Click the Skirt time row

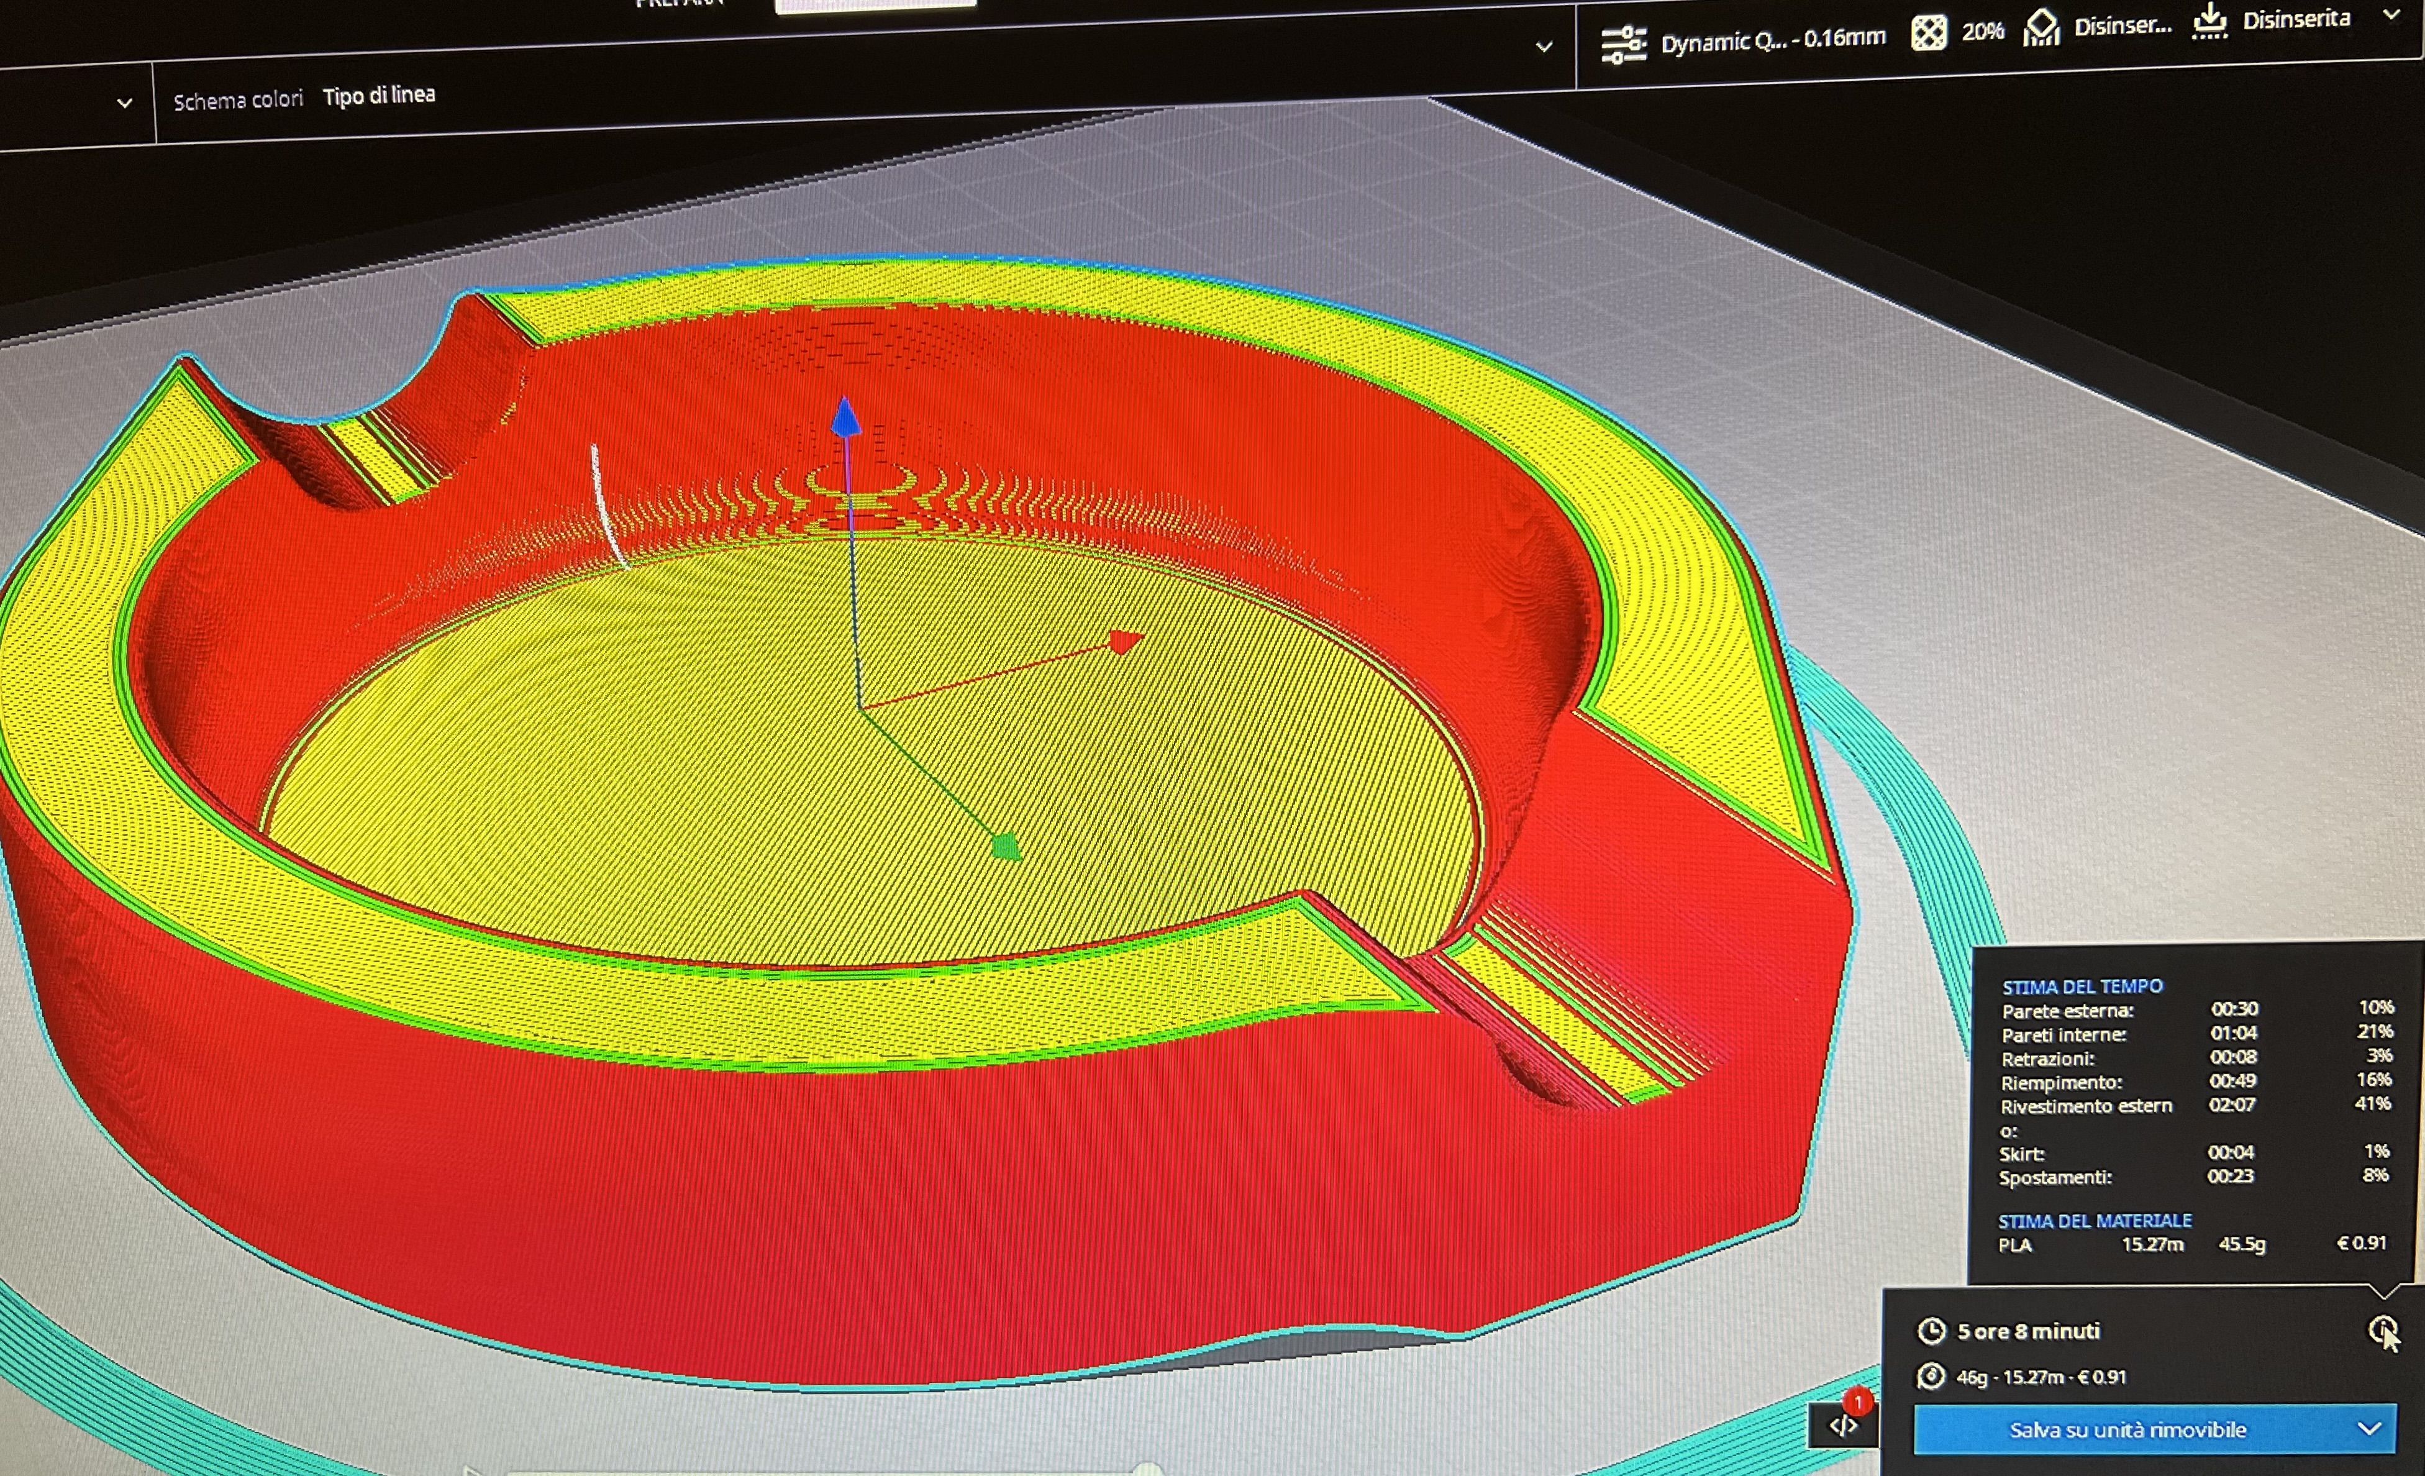click(2195, 1152)
